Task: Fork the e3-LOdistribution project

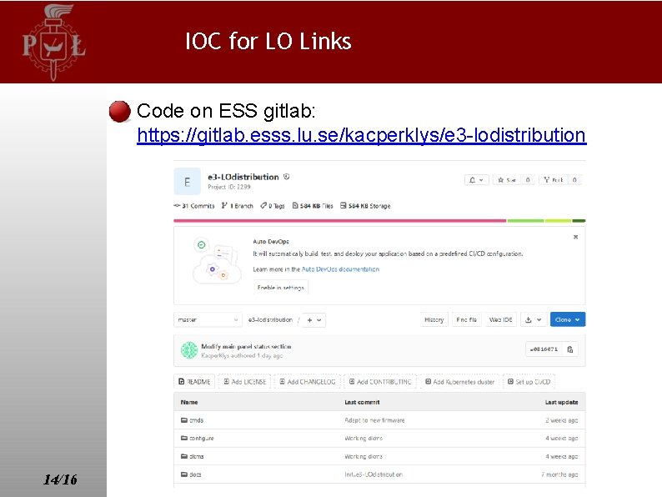Action: (x=554, y=180)
